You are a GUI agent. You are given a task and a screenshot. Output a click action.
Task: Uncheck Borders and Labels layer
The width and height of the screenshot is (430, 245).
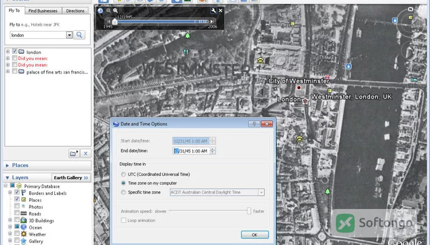click(x=17, y=192)
